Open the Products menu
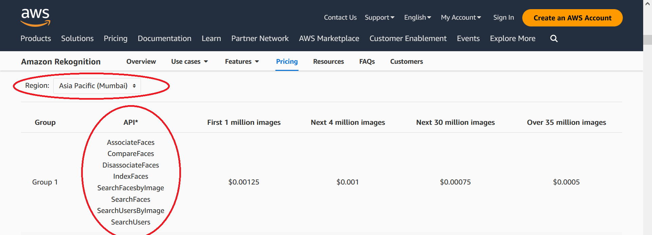Screen dimensions: 652x235 [36, 39]
